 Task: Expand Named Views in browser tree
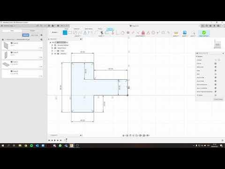(52, 48)
